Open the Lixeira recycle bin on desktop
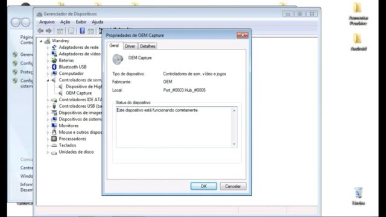Screen dimensions: 386x217 coord(358,196)
